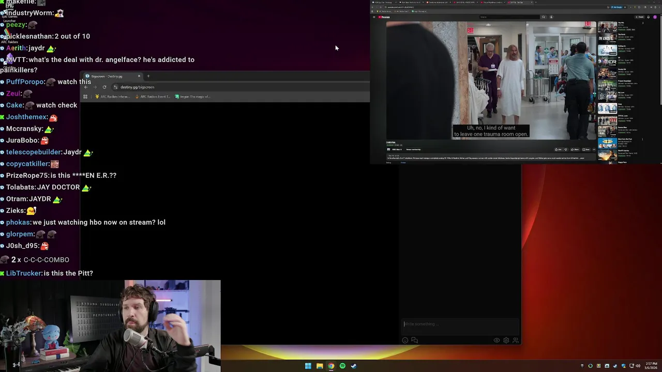
Task: Open the volume control in the system tray
Action: coord(638,366)
